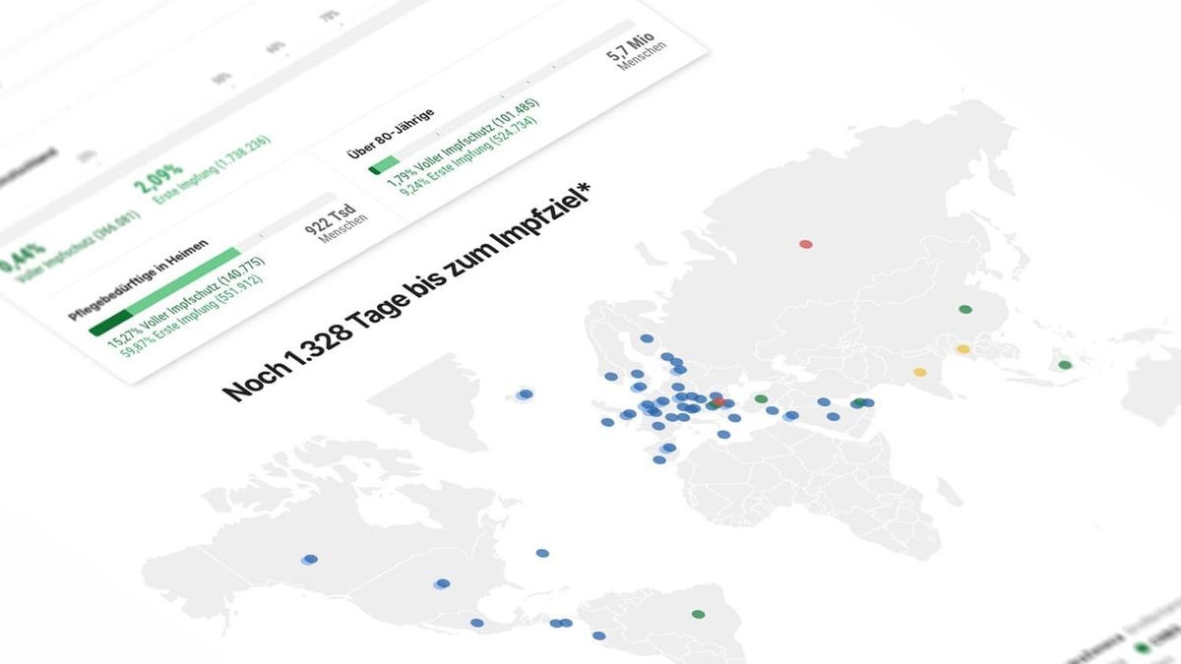Screen dimensions: 1181x664
Task: Select the green dot on Japan
Action: [x=1064, y=365]
